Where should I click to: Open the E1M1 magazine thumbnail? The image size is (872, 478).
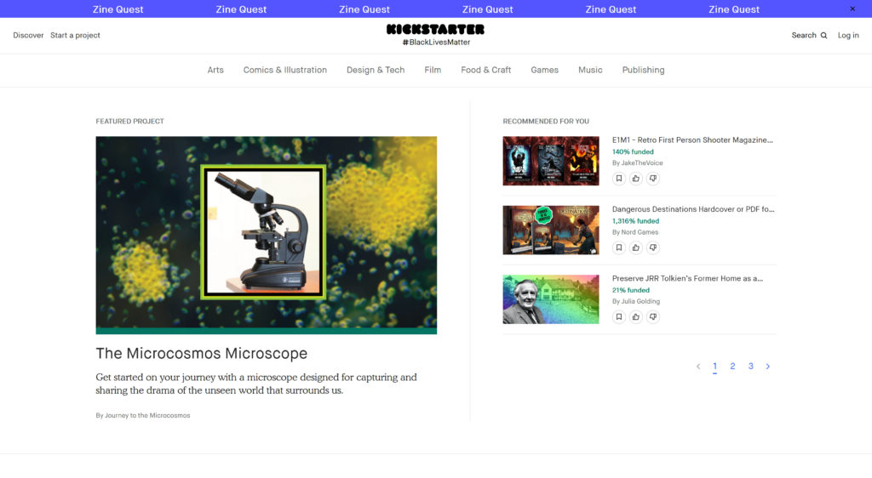coord(551,161)
